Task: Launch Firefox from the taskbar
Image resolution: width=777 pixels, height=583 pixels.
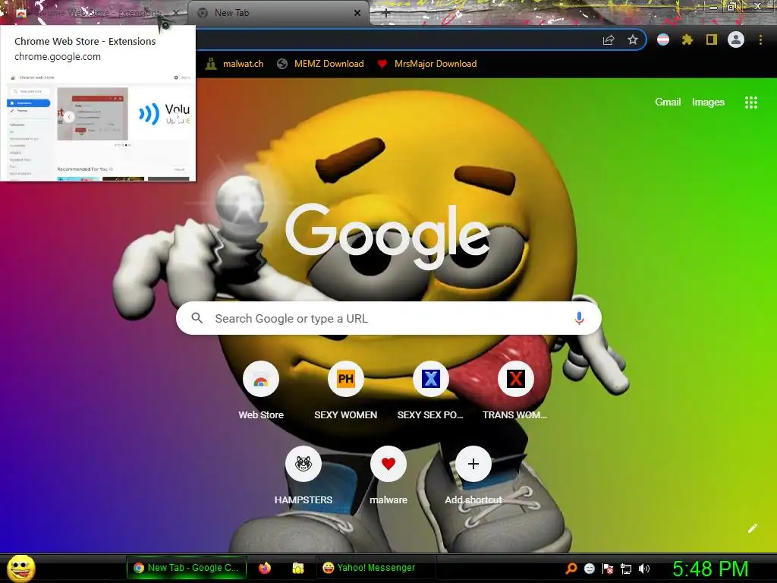Action: 265,568
